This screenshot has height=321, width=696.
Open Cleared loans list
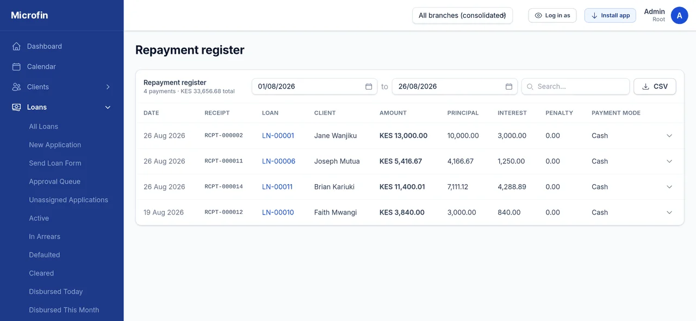tap(41, 273)
